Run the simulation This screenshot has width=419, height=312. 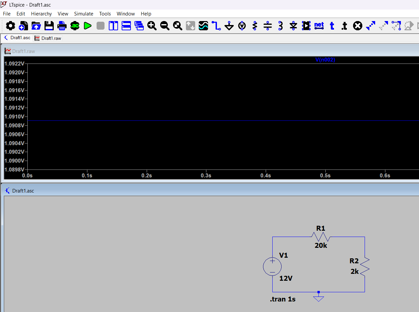pos(88,26)
